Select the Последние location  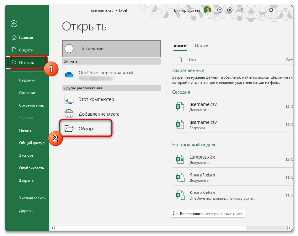112,49
